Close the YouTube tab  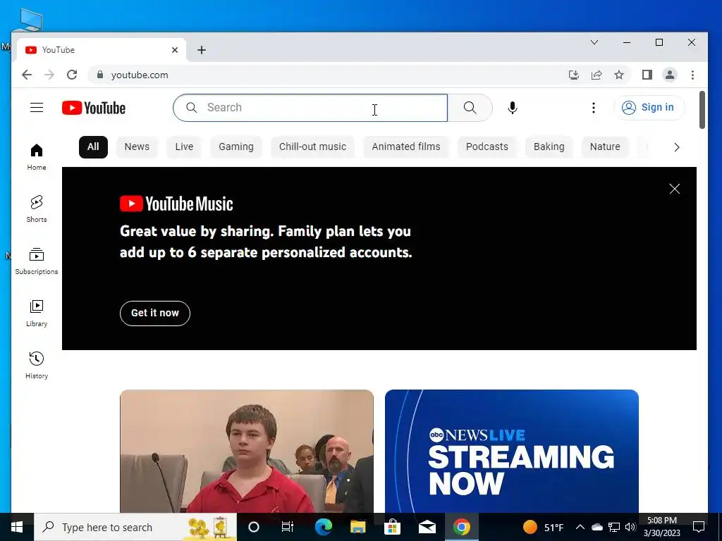point(175,50)
